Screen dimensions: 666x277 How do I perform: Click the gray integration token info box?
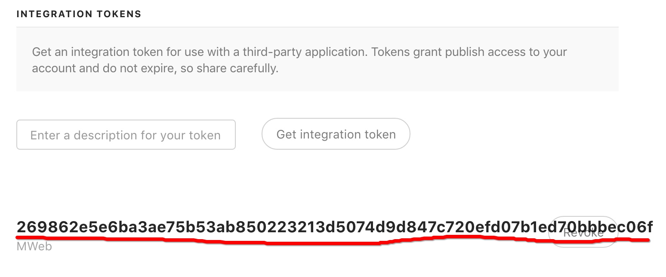318,59
